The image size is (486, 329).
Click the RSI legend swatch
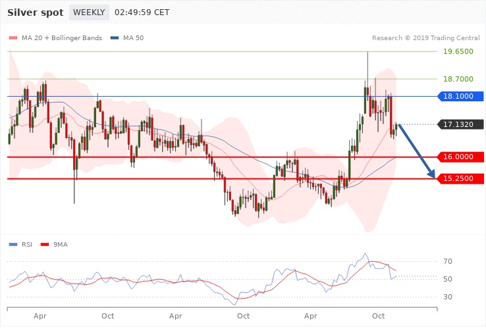(13, 244)
